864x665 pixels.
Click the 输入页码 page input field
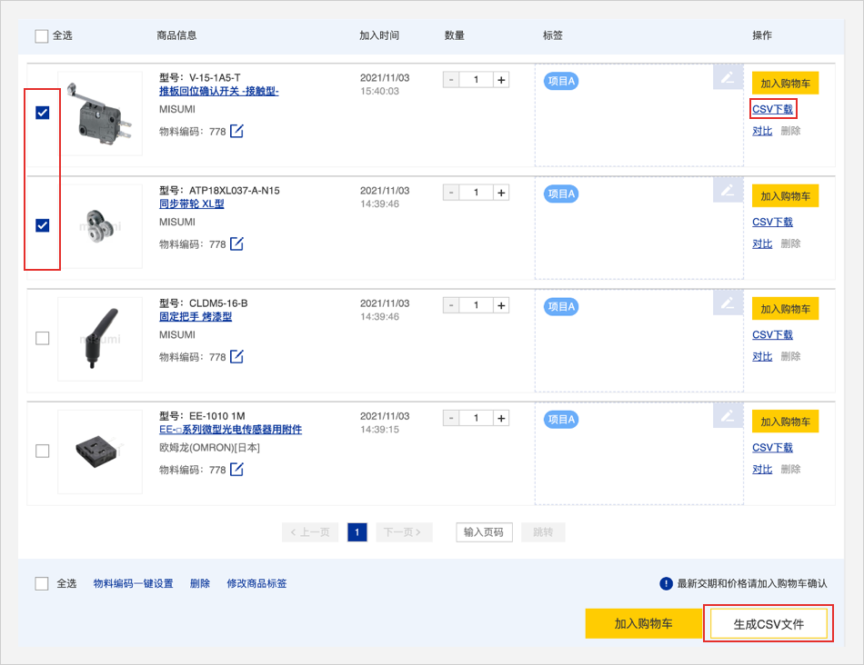click(x=485, y=532)
